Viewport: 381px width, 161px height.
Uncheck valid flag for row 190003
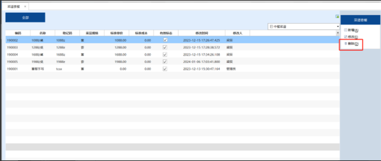pos(165,47)
